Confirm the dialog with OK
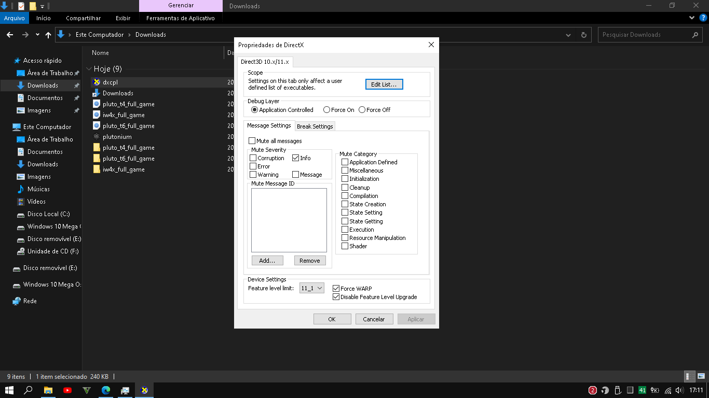Screen dimensions: 709x398 click(332, 319)
